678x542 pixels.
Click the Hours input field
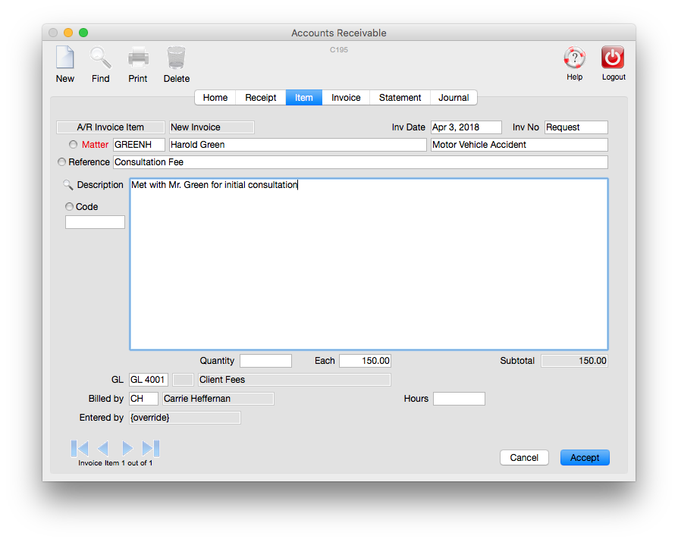pyautogui.click(x=459, y=399)
